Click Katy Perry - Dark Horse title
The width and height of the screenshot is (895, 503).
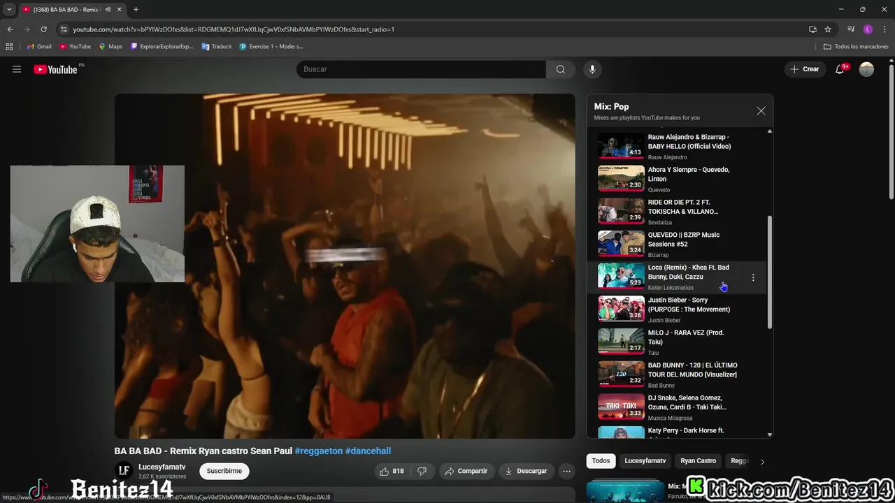(x=686, y=430)
